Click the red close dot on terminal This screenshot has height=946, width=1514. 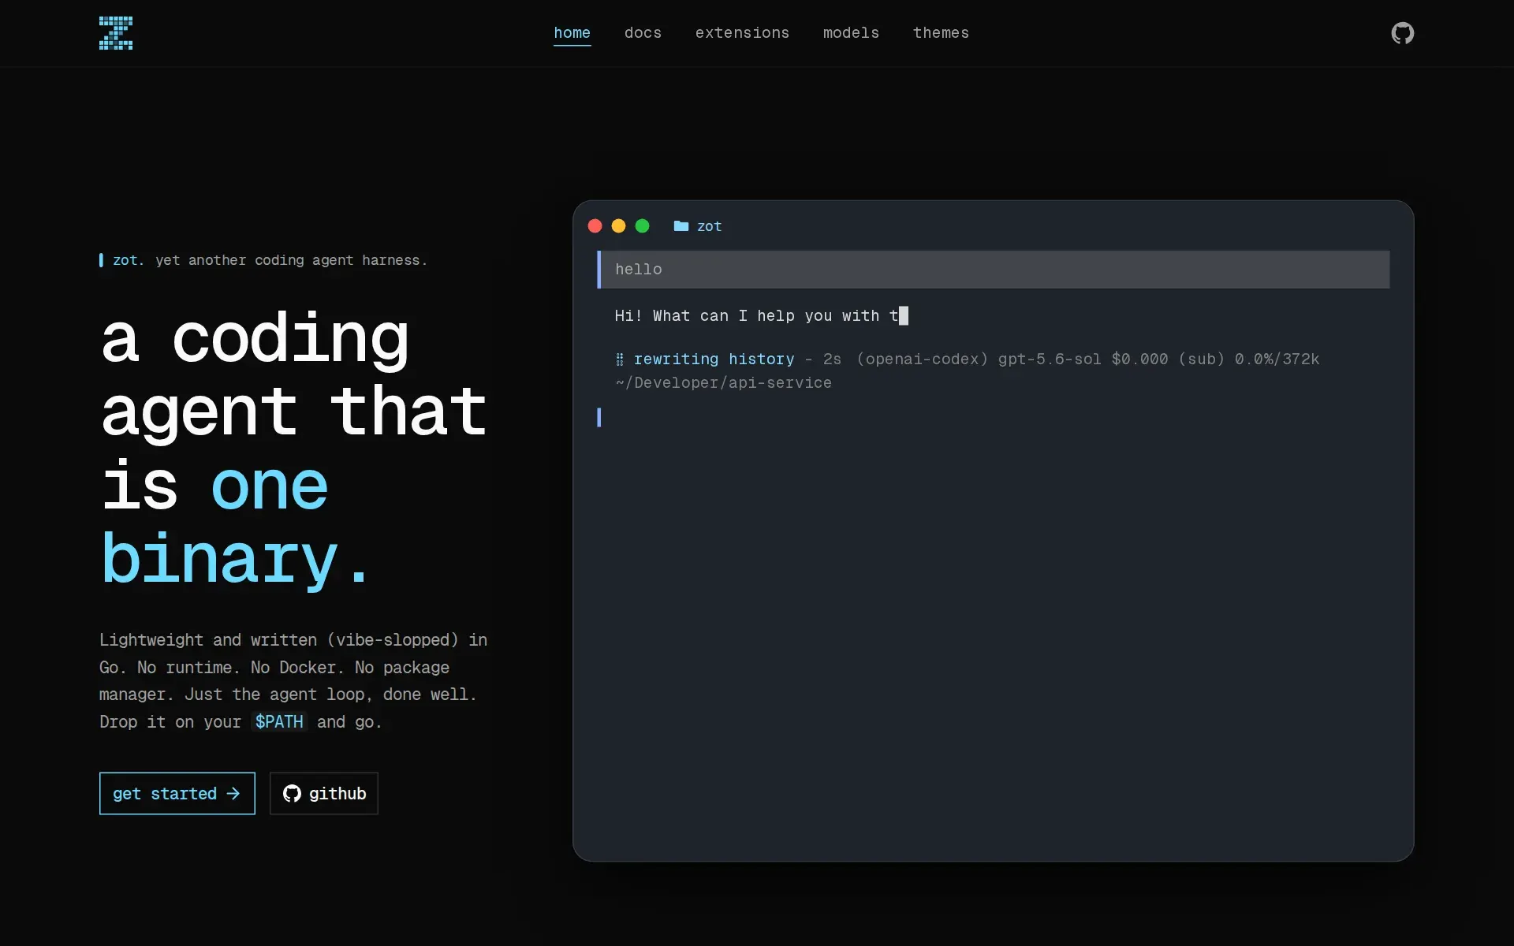pos(595,226)
